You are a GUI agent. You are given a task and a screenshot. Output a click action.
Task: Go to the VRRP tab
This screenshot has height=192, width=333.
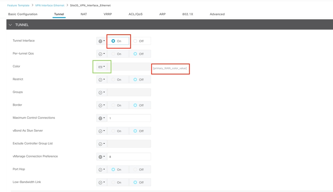pos(108,14)
